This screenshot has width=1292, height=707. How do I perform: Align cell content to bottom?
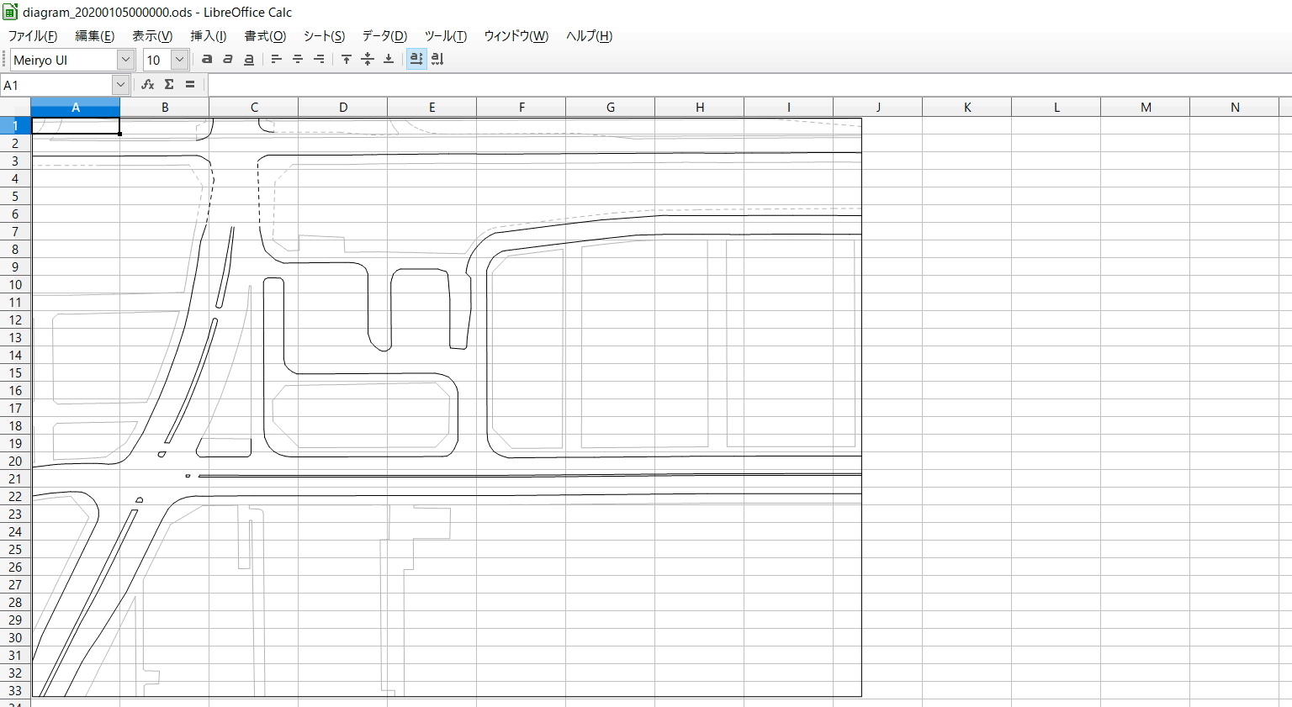point(389,59)
